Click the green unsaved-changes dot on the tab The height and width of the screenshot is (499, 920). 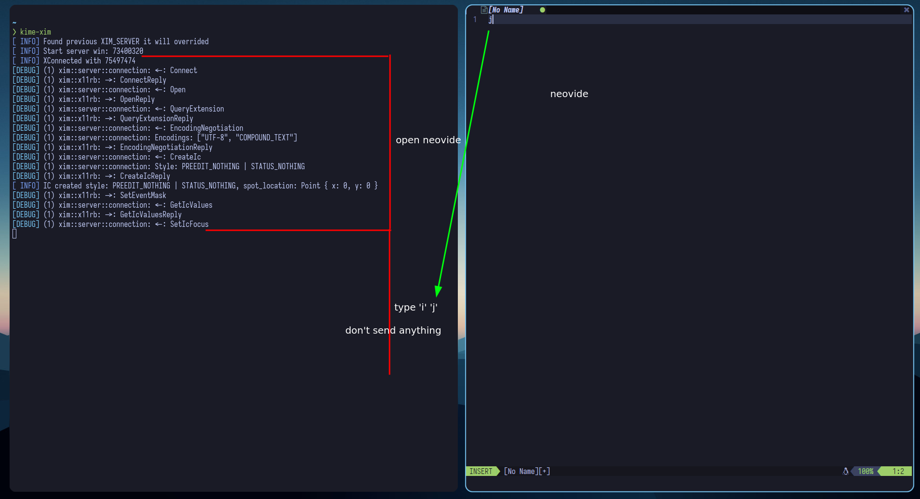[542, 10]
